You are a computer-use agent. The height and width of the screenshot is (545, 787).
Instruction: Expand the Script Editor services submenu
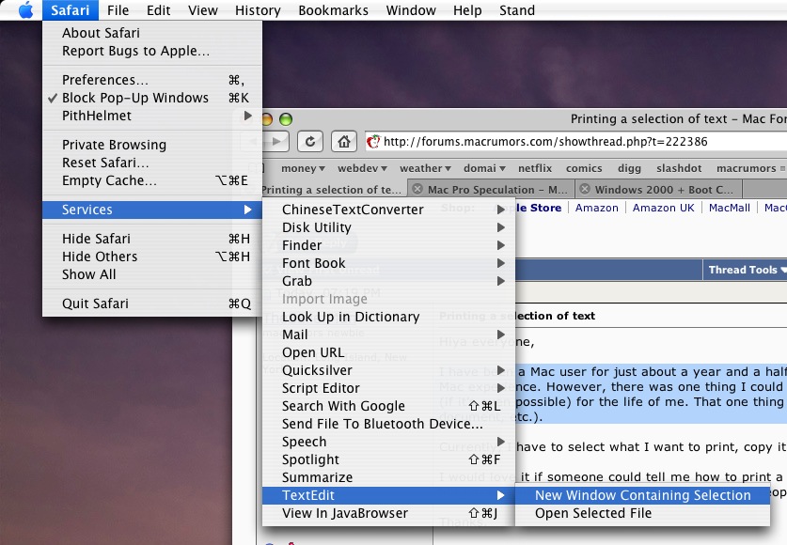pos(389,388)
